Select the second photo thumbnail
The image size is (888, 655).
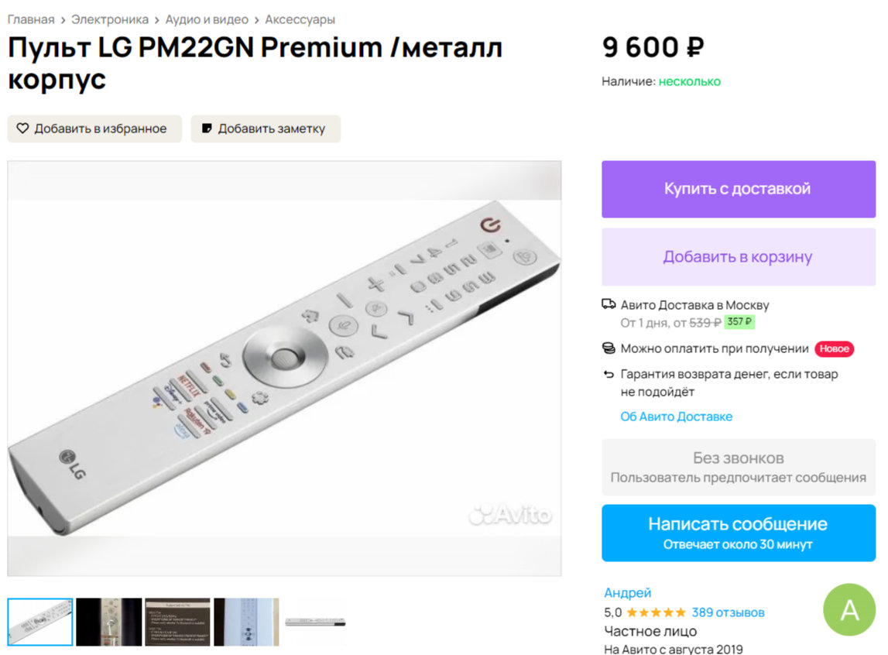click(x=109, y=622)
